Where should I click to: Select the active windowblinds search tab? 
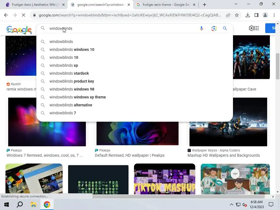point(100,5)
